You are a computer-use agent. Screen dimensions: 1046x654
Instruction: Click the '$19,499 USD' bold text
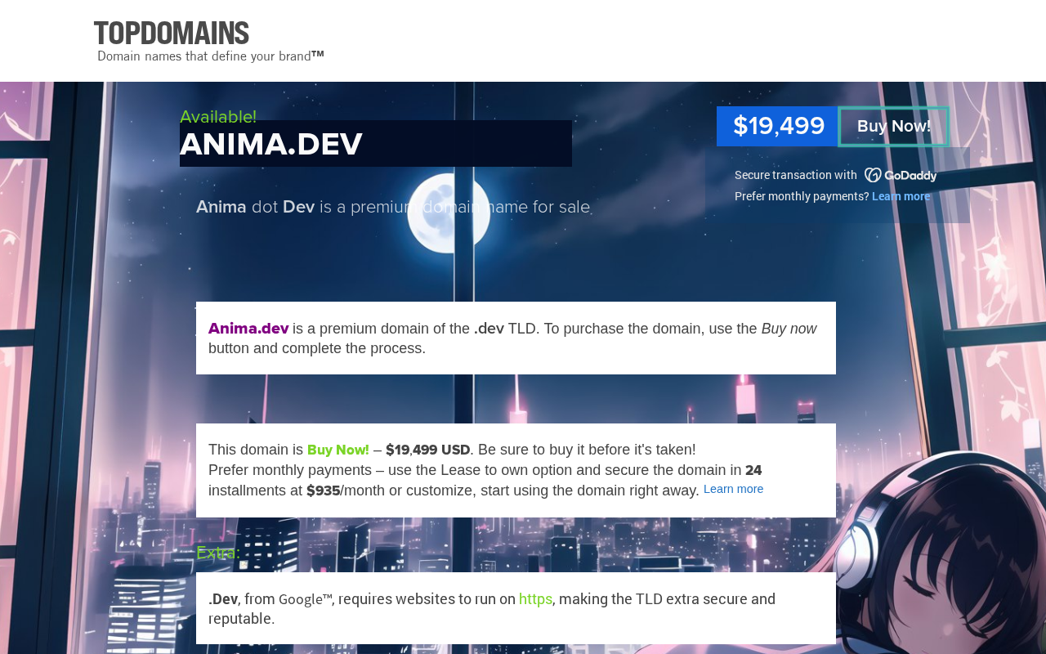tap(428, 450)
